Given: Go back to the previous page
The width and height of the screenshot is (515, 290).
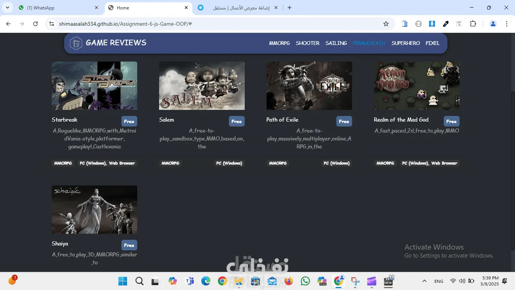Looking at the screenshot, I should pyautogui.click(x=8, y=24).
